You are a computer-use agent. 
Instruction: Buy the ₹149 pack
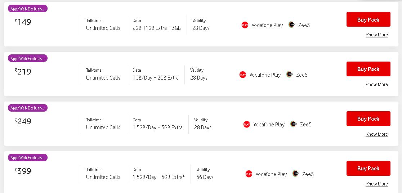368,19
